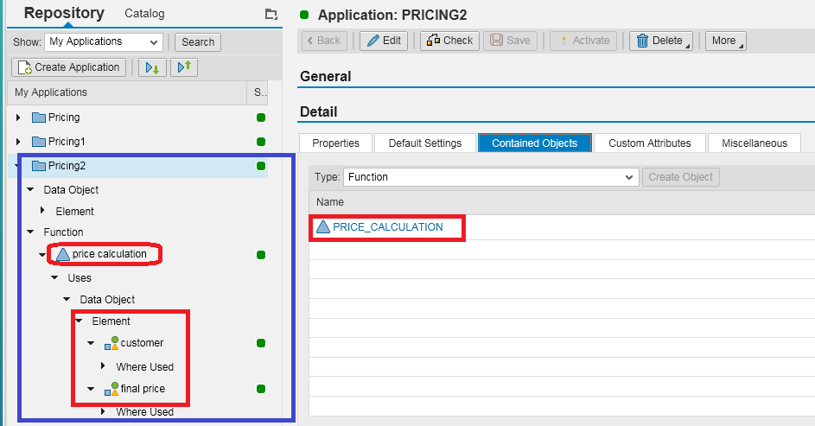The width and height of the screenshot is (815, 426).
Task: Click green status indicator next to Pricing
Action: 261,118
